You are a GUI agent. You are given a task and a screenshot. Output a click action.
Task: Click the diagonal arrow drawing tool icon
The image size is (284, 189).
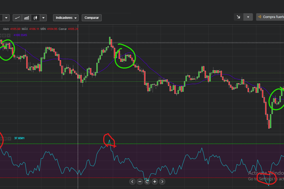[239, 17]
